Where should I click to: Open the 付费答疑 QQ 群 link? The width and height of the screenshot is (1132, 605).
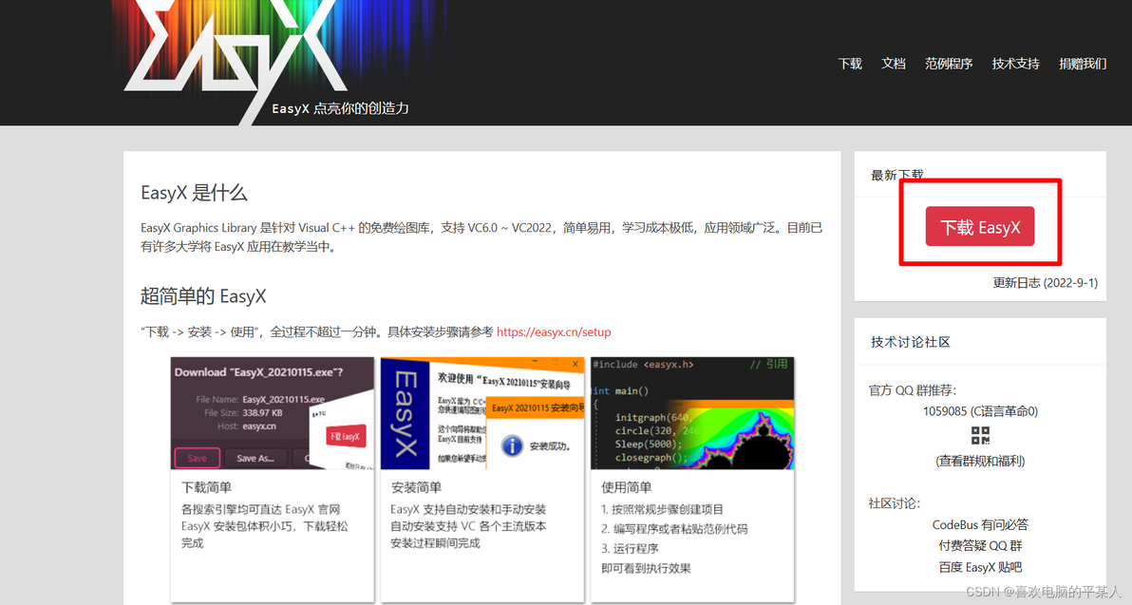coord(980,546)
